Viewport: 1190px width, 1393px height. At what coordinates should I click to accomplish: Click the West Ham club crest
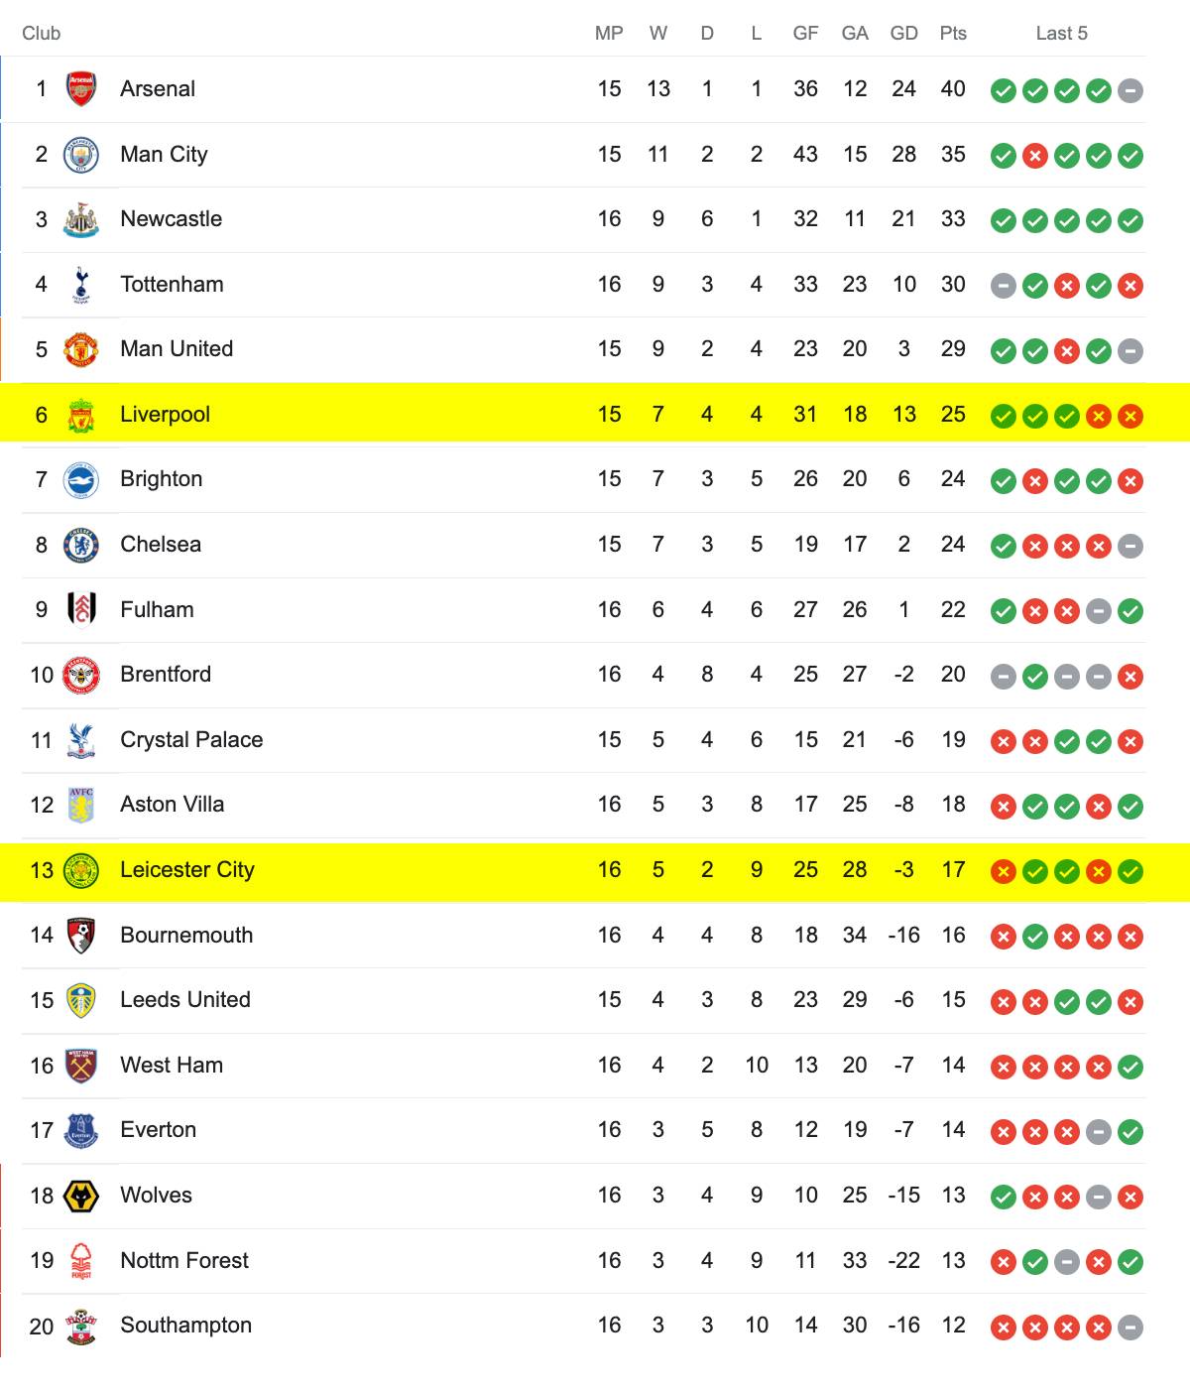[81, 1066]
